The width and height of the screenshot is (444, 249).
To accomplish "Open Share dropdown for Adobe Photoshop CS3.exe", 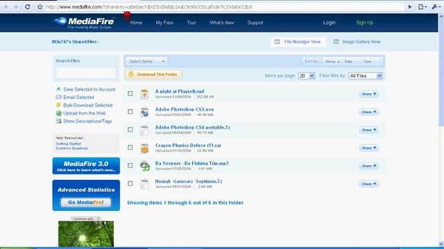I will click(369, 112).
